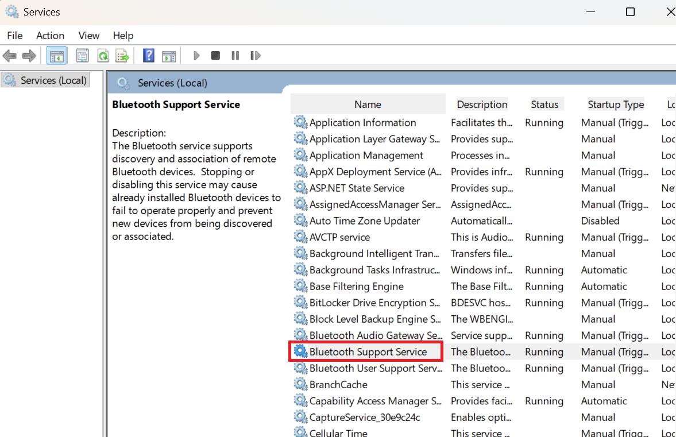The width and height of the screenshot is (676, 437).
Task: Click the Export List toolbar icon
Action: pos(122,56)
